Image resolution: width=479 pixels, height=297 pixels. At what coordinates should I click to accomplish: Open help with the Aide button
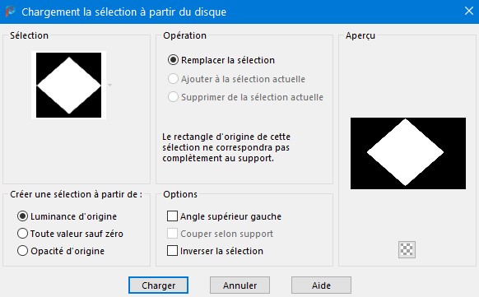coord(321,285)
